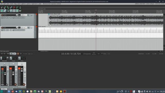Image resolution: width=165 pixels, height=93 pixels.
Task: Click the Play transport button
Action: [x=11, y=54]
